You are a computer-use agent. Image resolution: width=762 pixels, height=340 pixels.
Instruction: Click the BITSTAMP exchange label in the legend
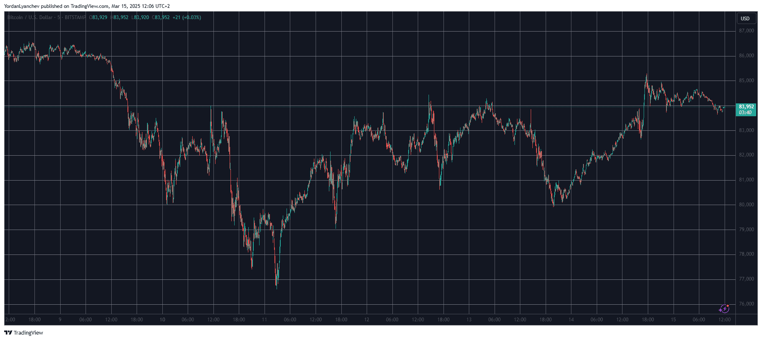click(75, 17)
